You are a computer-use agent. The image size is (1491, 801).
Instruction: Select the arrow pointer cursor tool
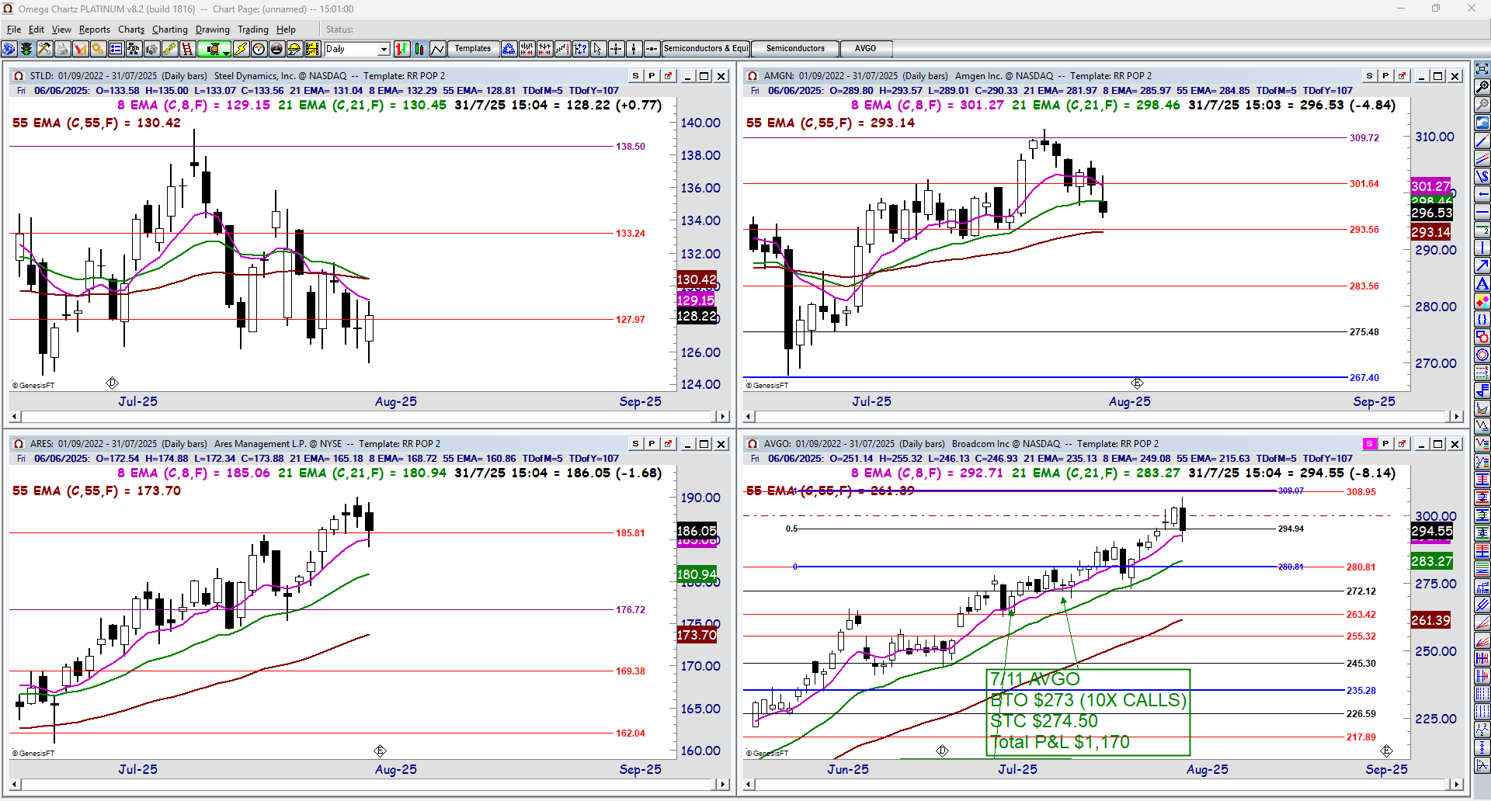pyautogui.click(x=598, y=49)
